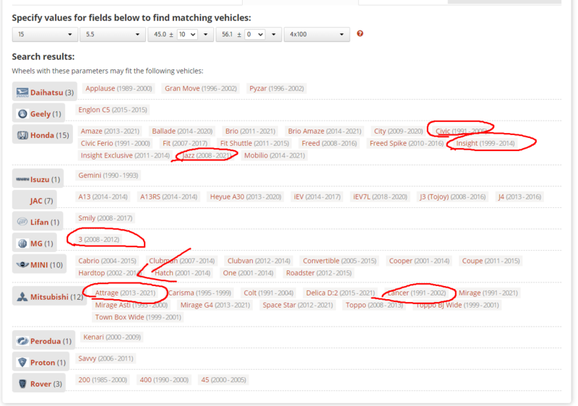
Task: Select Honda Jazz (2008-2021)
Action: click(x=207, y=155)
